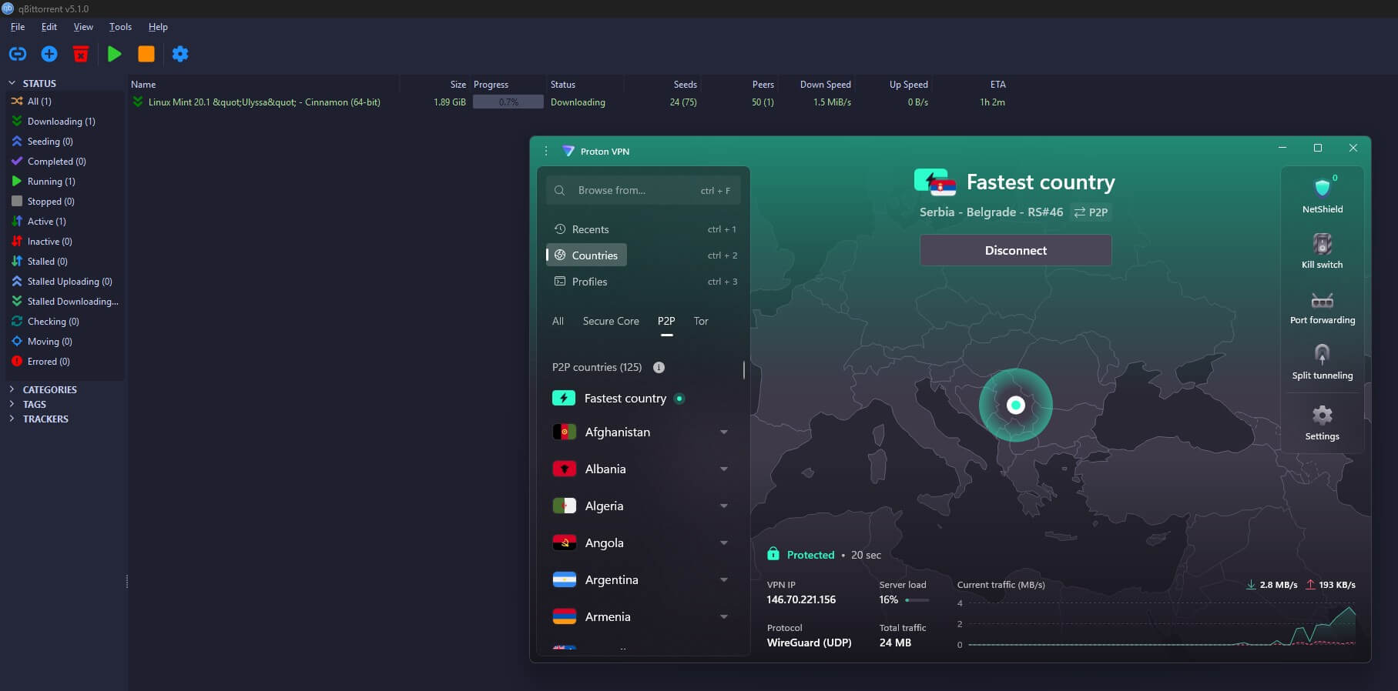Expand Armenia server list arrow
The image size is (1398, 691).
pyautogui.click(x=724, y=617)
